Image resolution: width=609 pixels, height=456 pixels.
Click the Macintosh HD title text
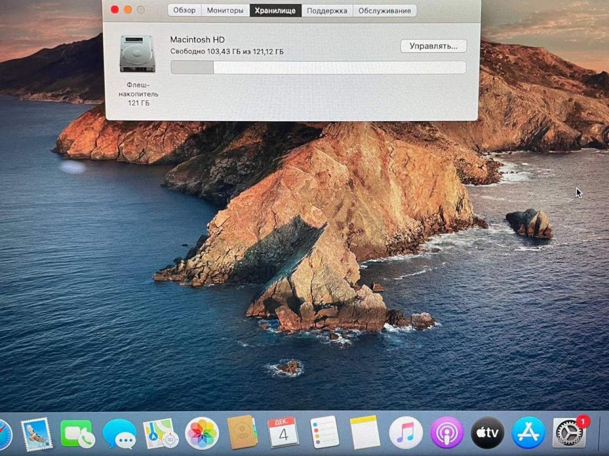tap(197, 40)
